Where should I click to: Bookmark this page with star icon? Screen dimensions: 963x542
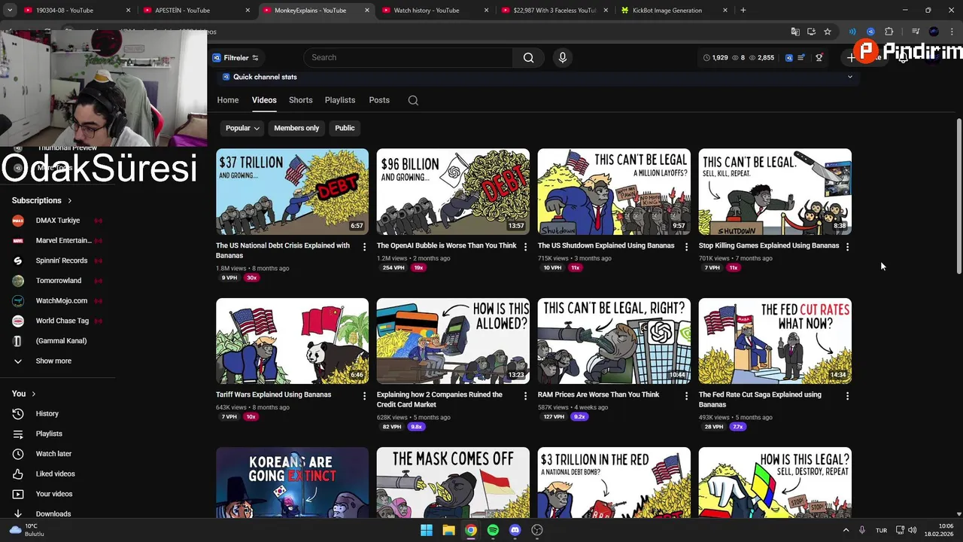828,32
